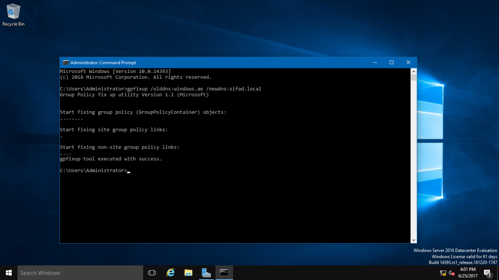The width and height of the screenshot is (499, 280).
Task: Click the muted volume tray icon
Action: pyautogui.click(x=451, y=273)
